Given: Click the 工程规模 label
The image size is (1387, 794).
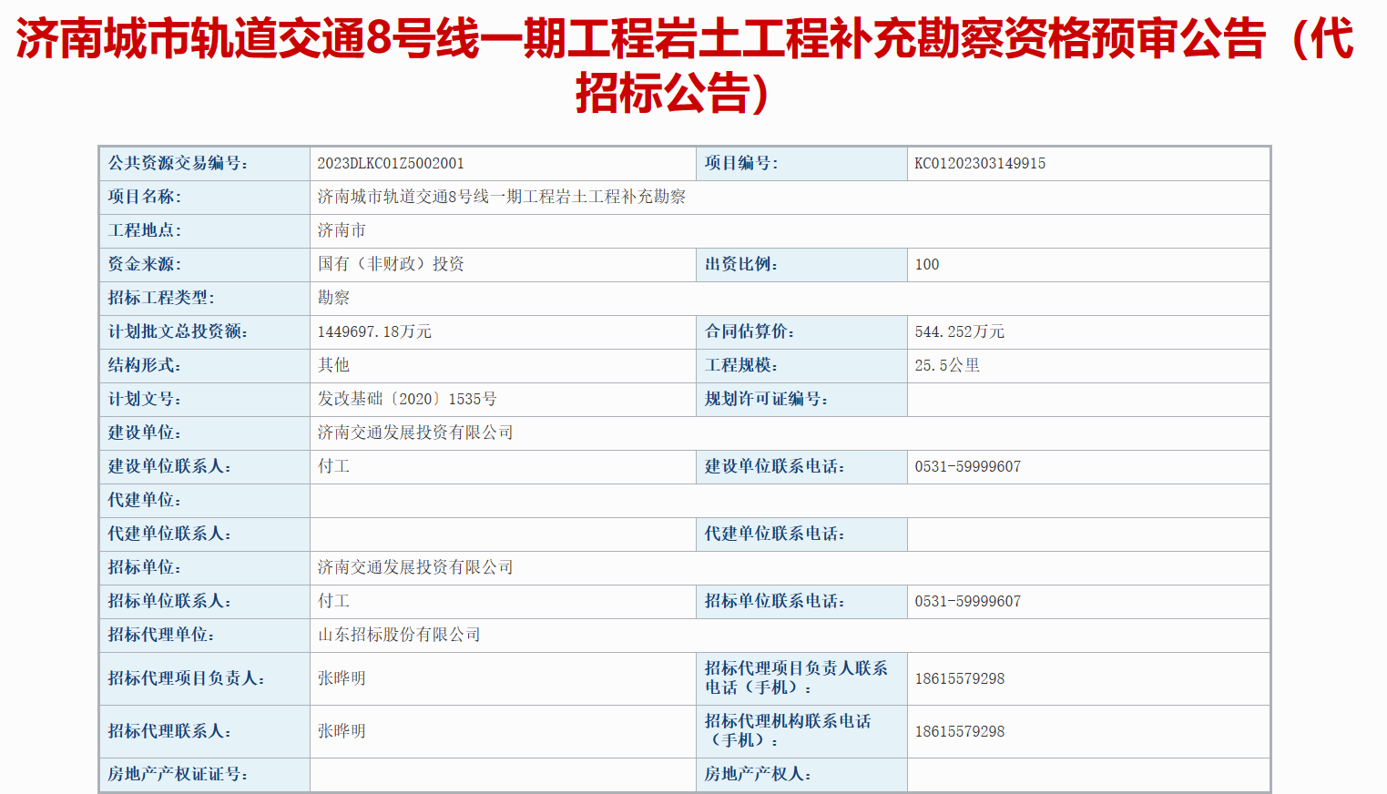Looking at the screenshot, I should tap(741, 365).
